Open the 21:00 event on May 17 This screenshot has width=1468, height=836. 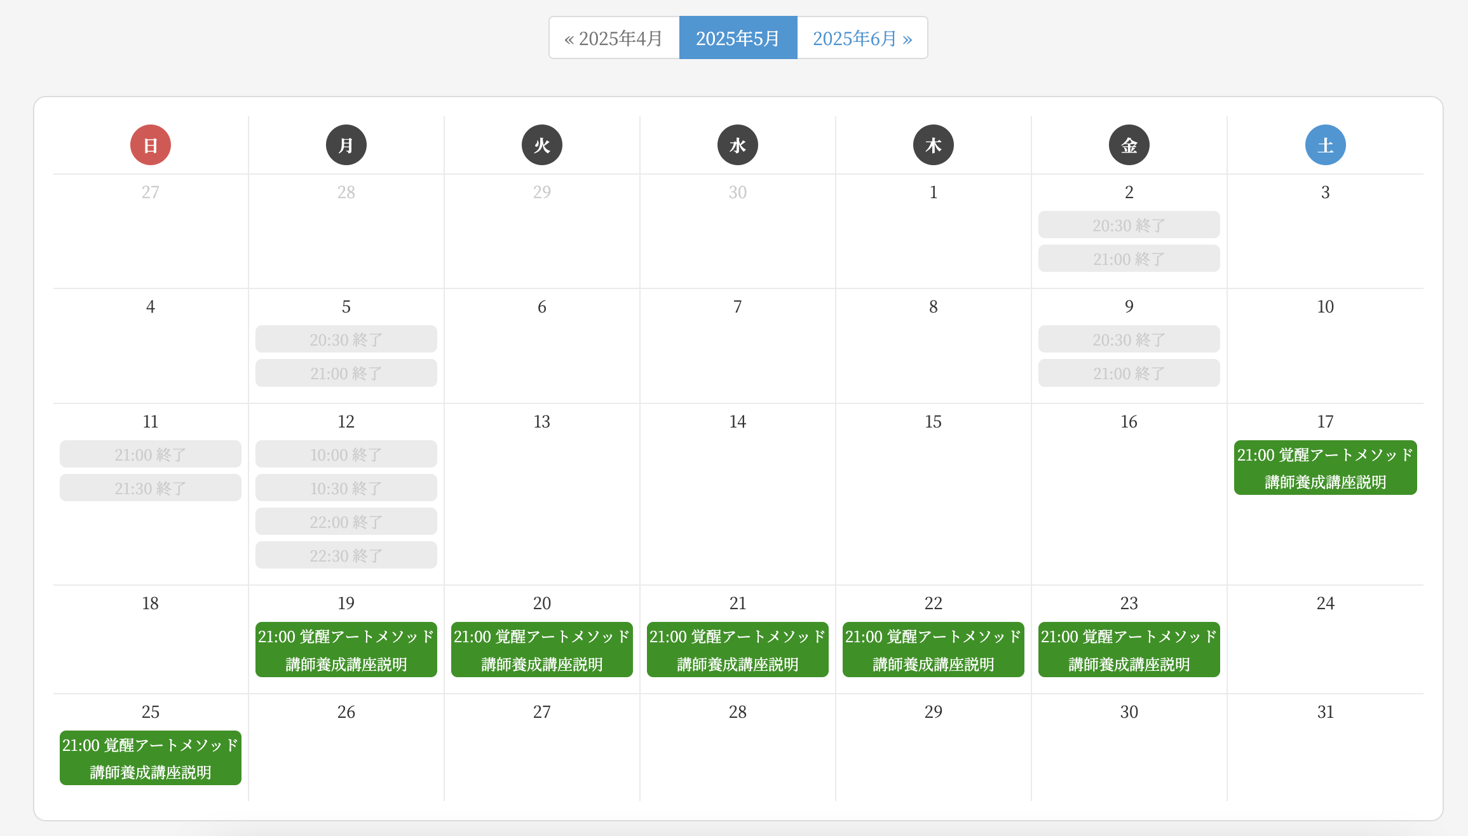(x=1325, y=468)
